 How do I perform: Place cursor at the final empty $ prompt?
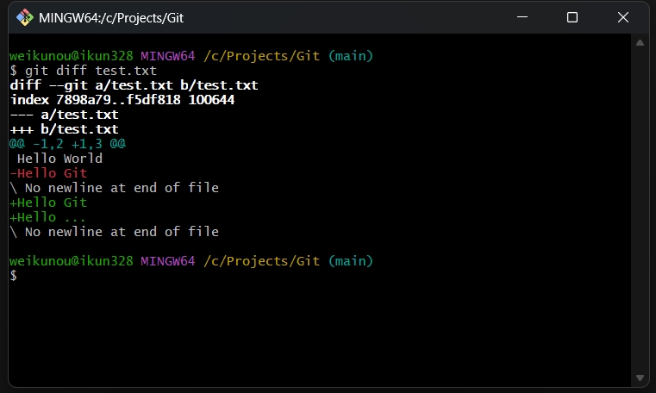(25, 276)
